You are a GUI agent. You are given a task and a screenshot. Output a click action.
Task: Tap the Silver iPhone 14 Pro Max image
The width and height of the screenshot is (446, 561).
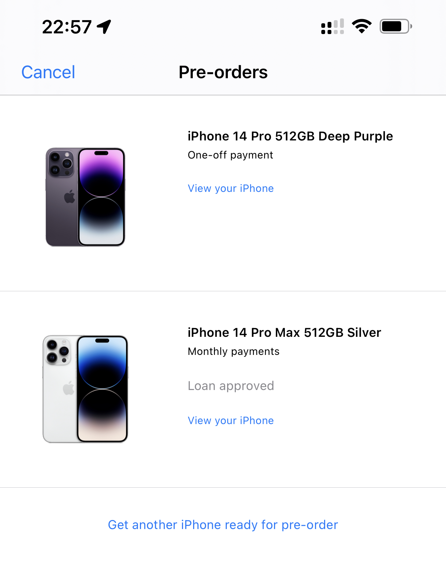[x=85, y=389]
